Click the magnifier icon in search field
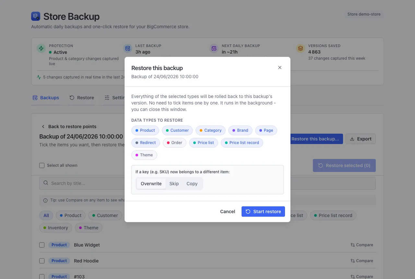415x279 pixels. [46, 183]
